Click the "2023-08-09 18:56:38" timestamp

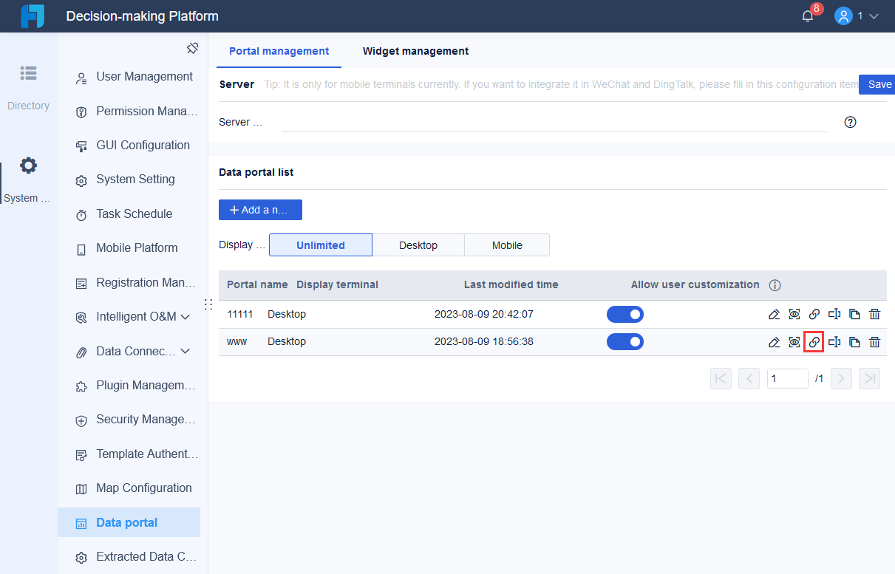click(x=484, y=342)
